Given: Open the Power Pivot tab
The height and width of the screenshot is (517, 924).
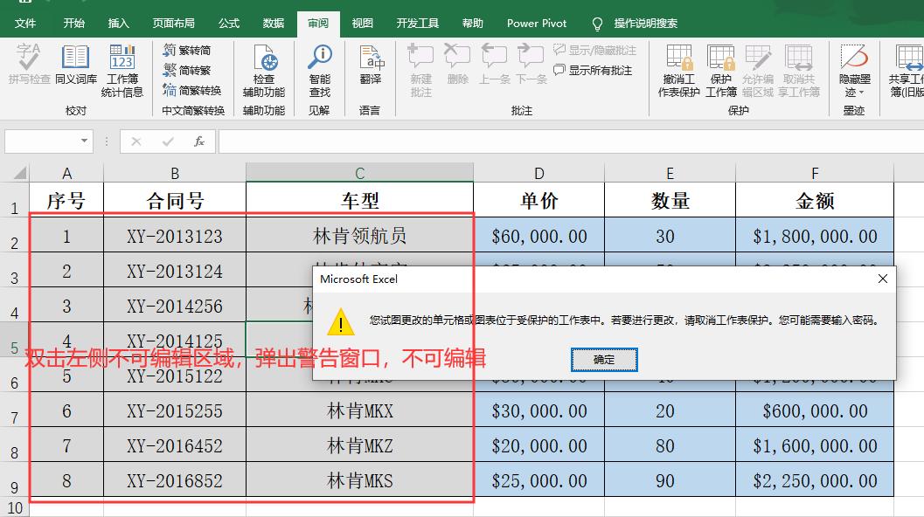Looking at the screenshot, I should [x=536, y=24].
